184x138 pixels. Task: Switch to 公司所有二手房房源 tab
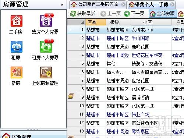pyautogui.click(x=98, y=4)
